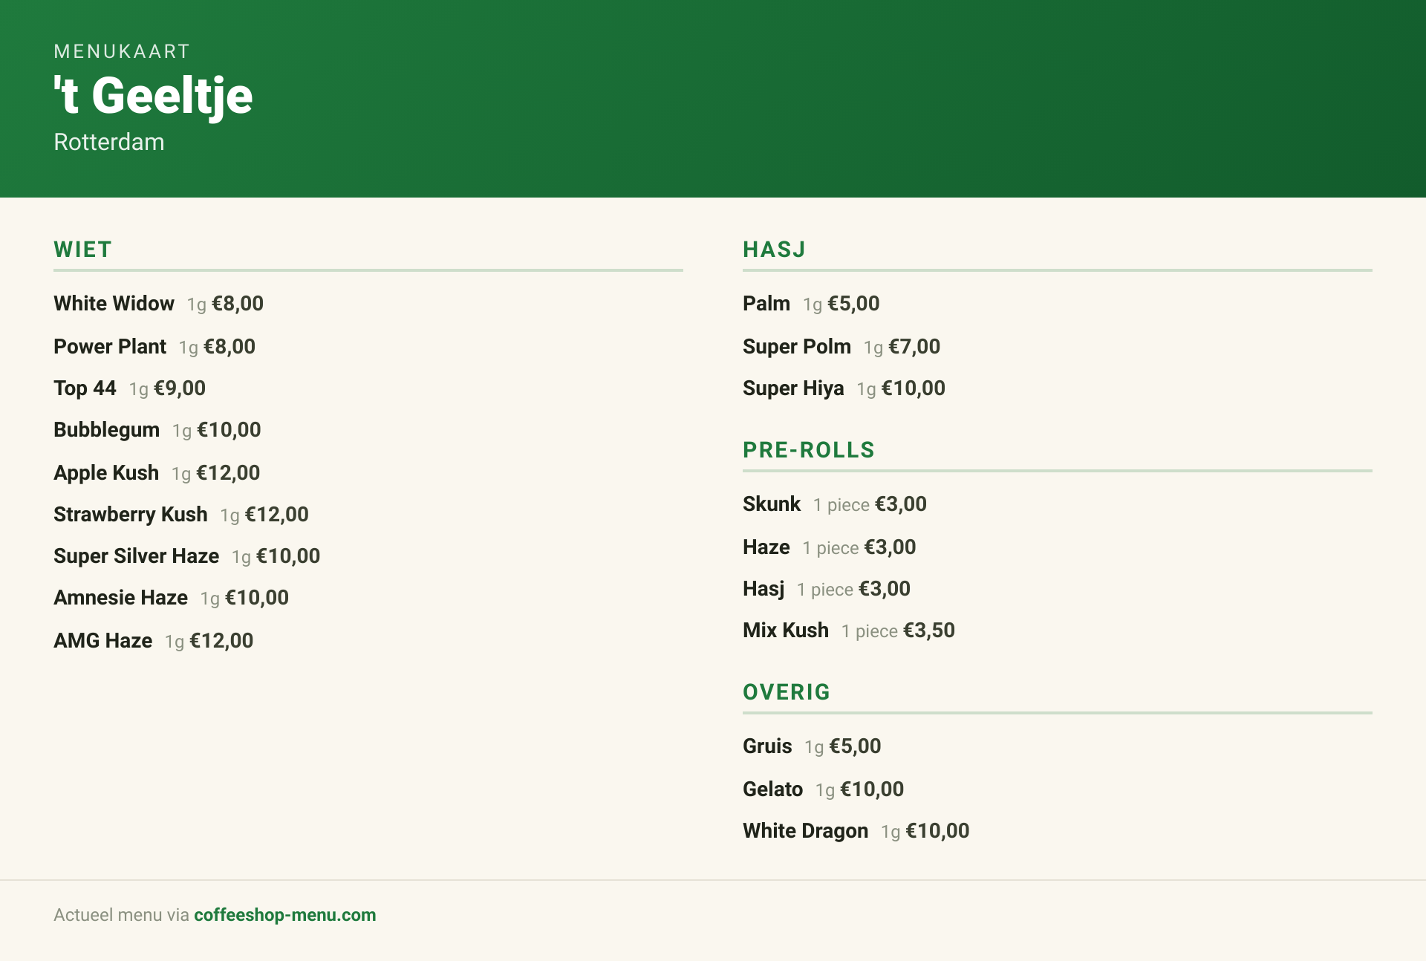Click the Amnesie Haze item

click(x=120, y=598)
